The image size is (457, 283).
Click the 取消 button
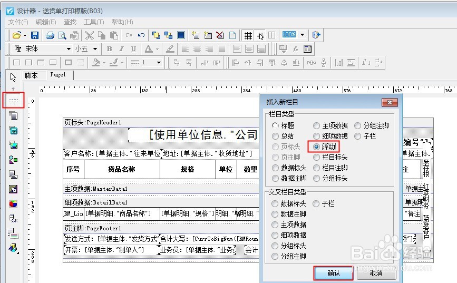[x=376, y=274]
